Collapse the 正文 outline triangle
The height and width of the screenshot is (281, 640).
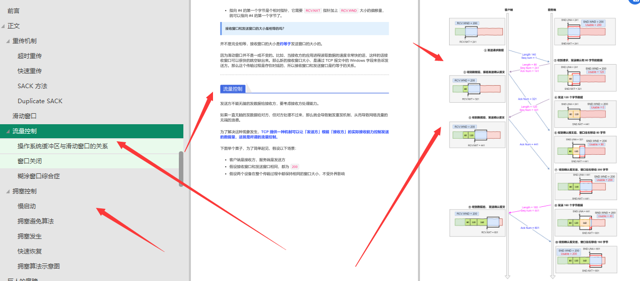(3, 26)
